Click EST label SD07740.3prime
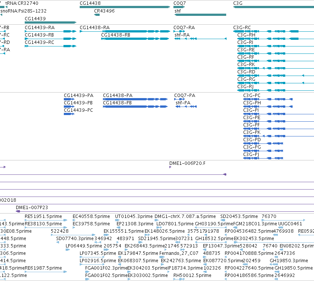 75,238
